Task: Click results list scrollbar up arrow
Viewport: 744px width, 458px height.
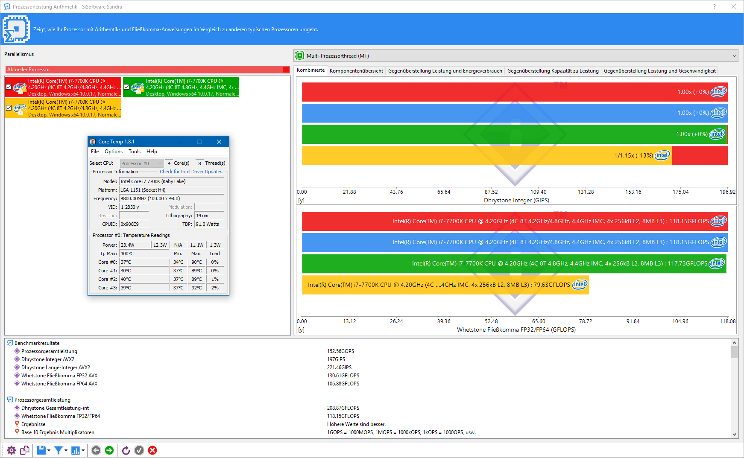Action: coord(734,342)
